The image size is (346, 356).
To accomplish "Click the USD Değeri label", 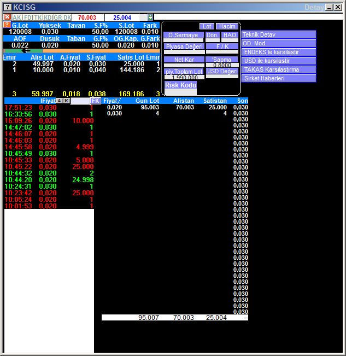I will click(x=222, y=71).
